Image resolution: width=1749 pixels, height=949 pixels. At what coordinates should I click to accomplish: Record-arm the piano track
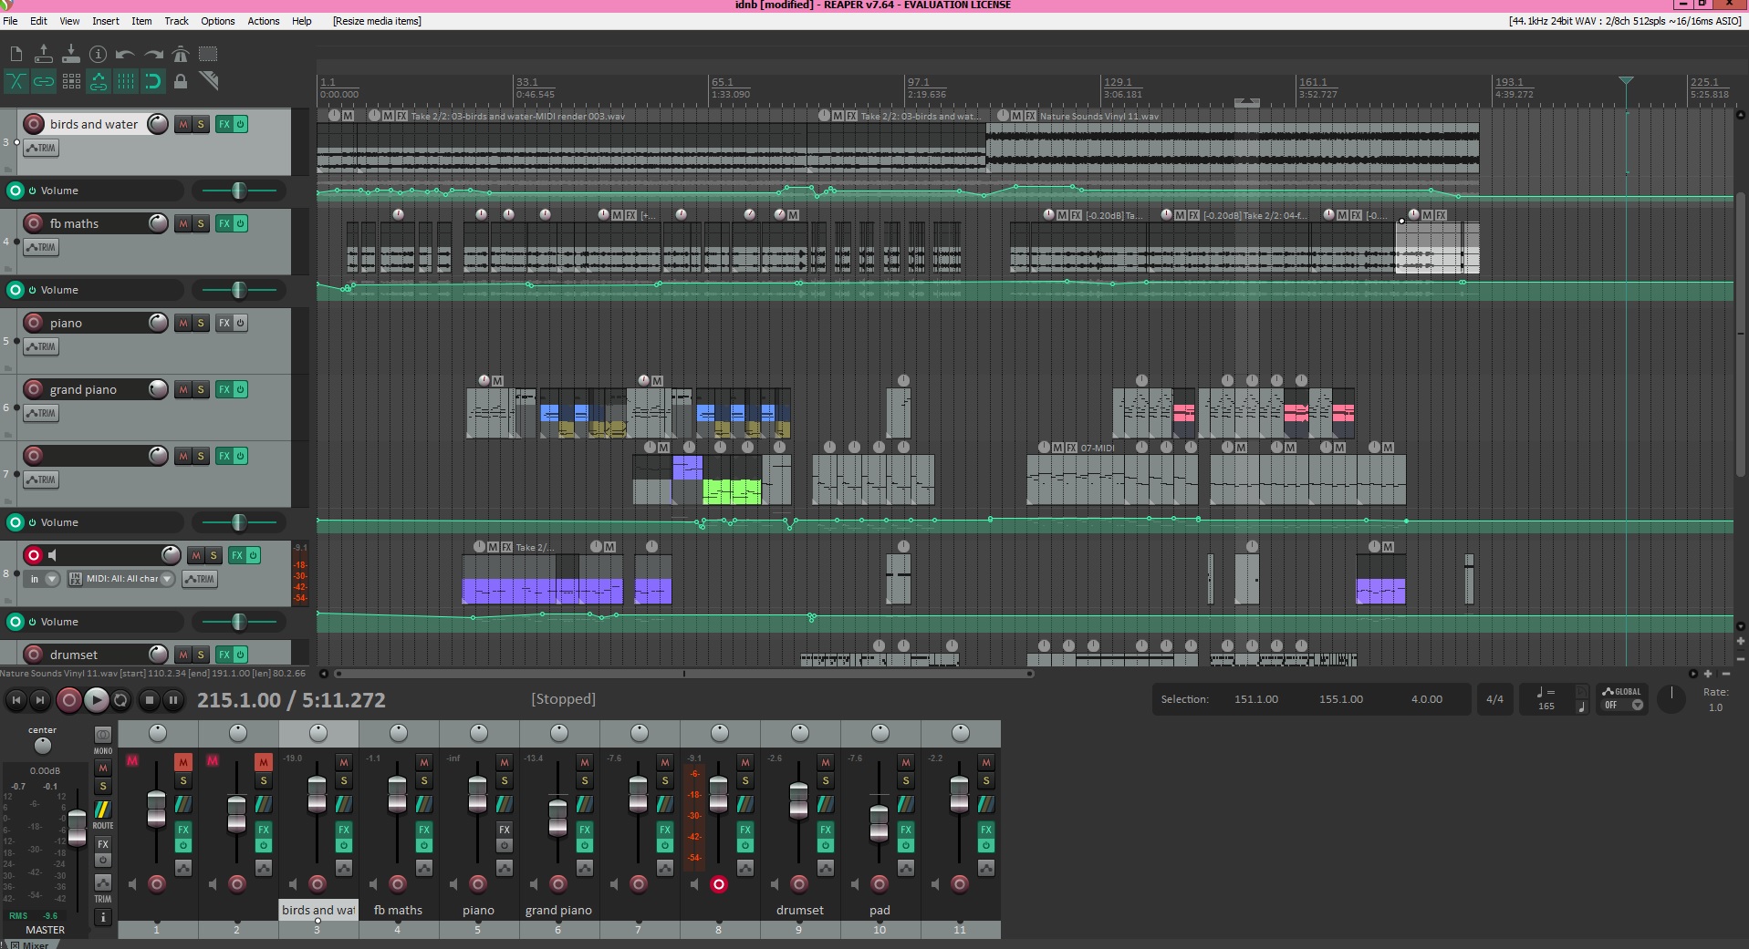pos(34,323)
